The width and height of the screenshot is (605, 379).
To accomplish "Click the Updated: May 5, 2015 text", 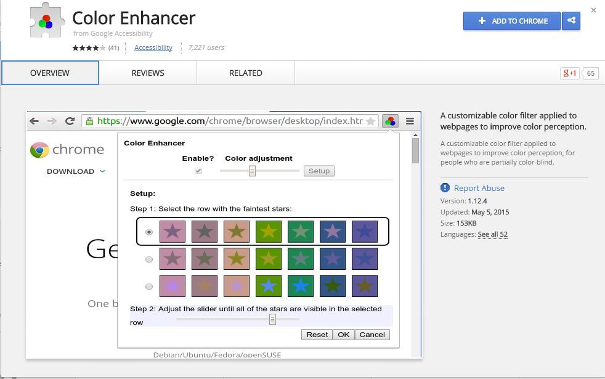I will click(474, 212).
